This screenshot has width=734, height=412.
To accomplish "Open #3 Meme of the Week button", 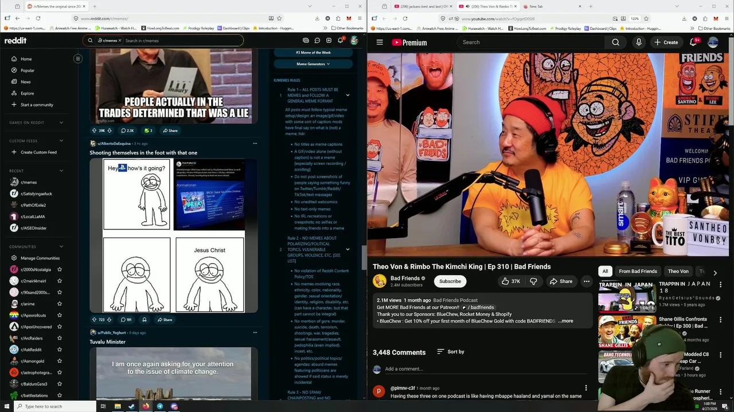I will (313, 53).
